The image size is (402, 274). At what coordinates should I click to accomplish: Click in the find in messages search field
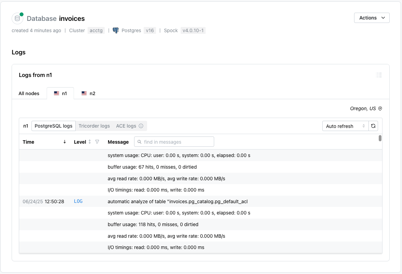(x=174, y=141)
